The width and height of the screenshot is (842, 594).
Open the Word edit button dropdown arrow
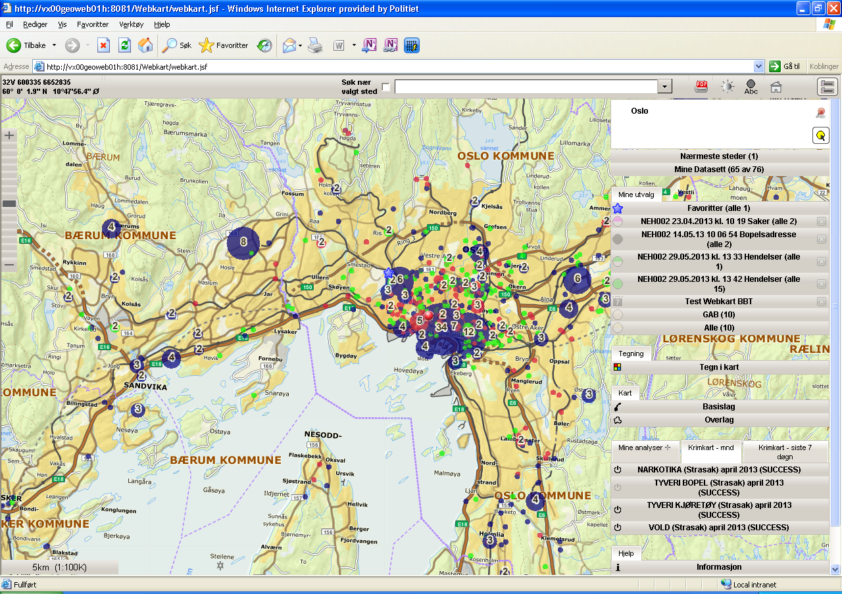click(354, 45)
